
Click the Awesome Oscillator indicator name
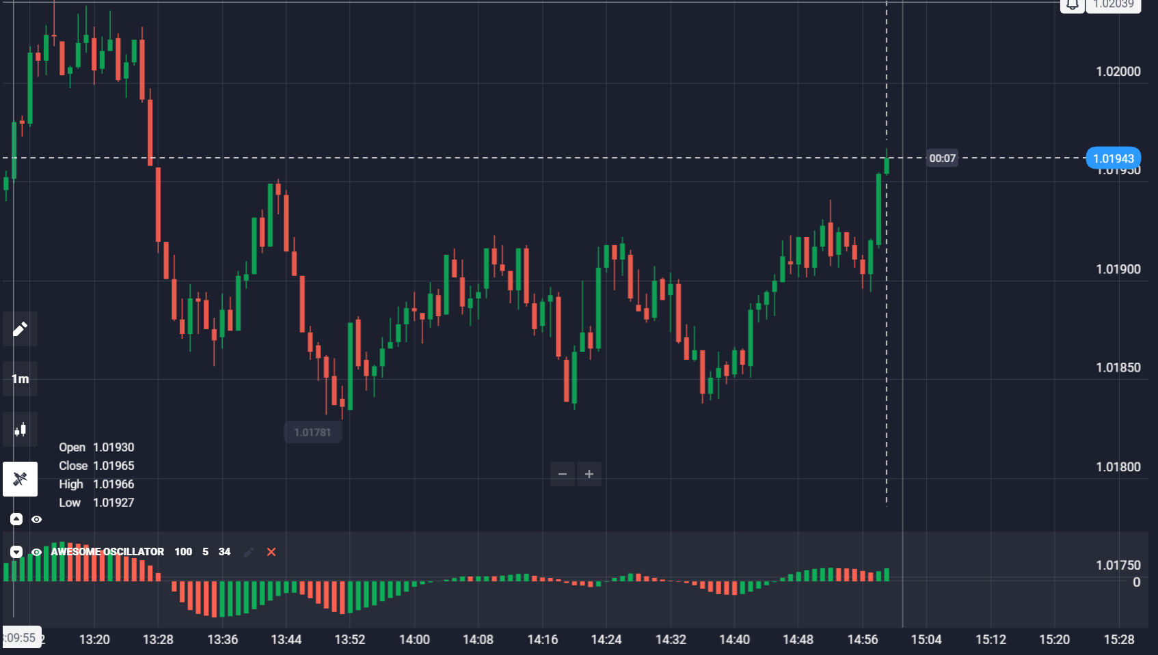point(107,552)
